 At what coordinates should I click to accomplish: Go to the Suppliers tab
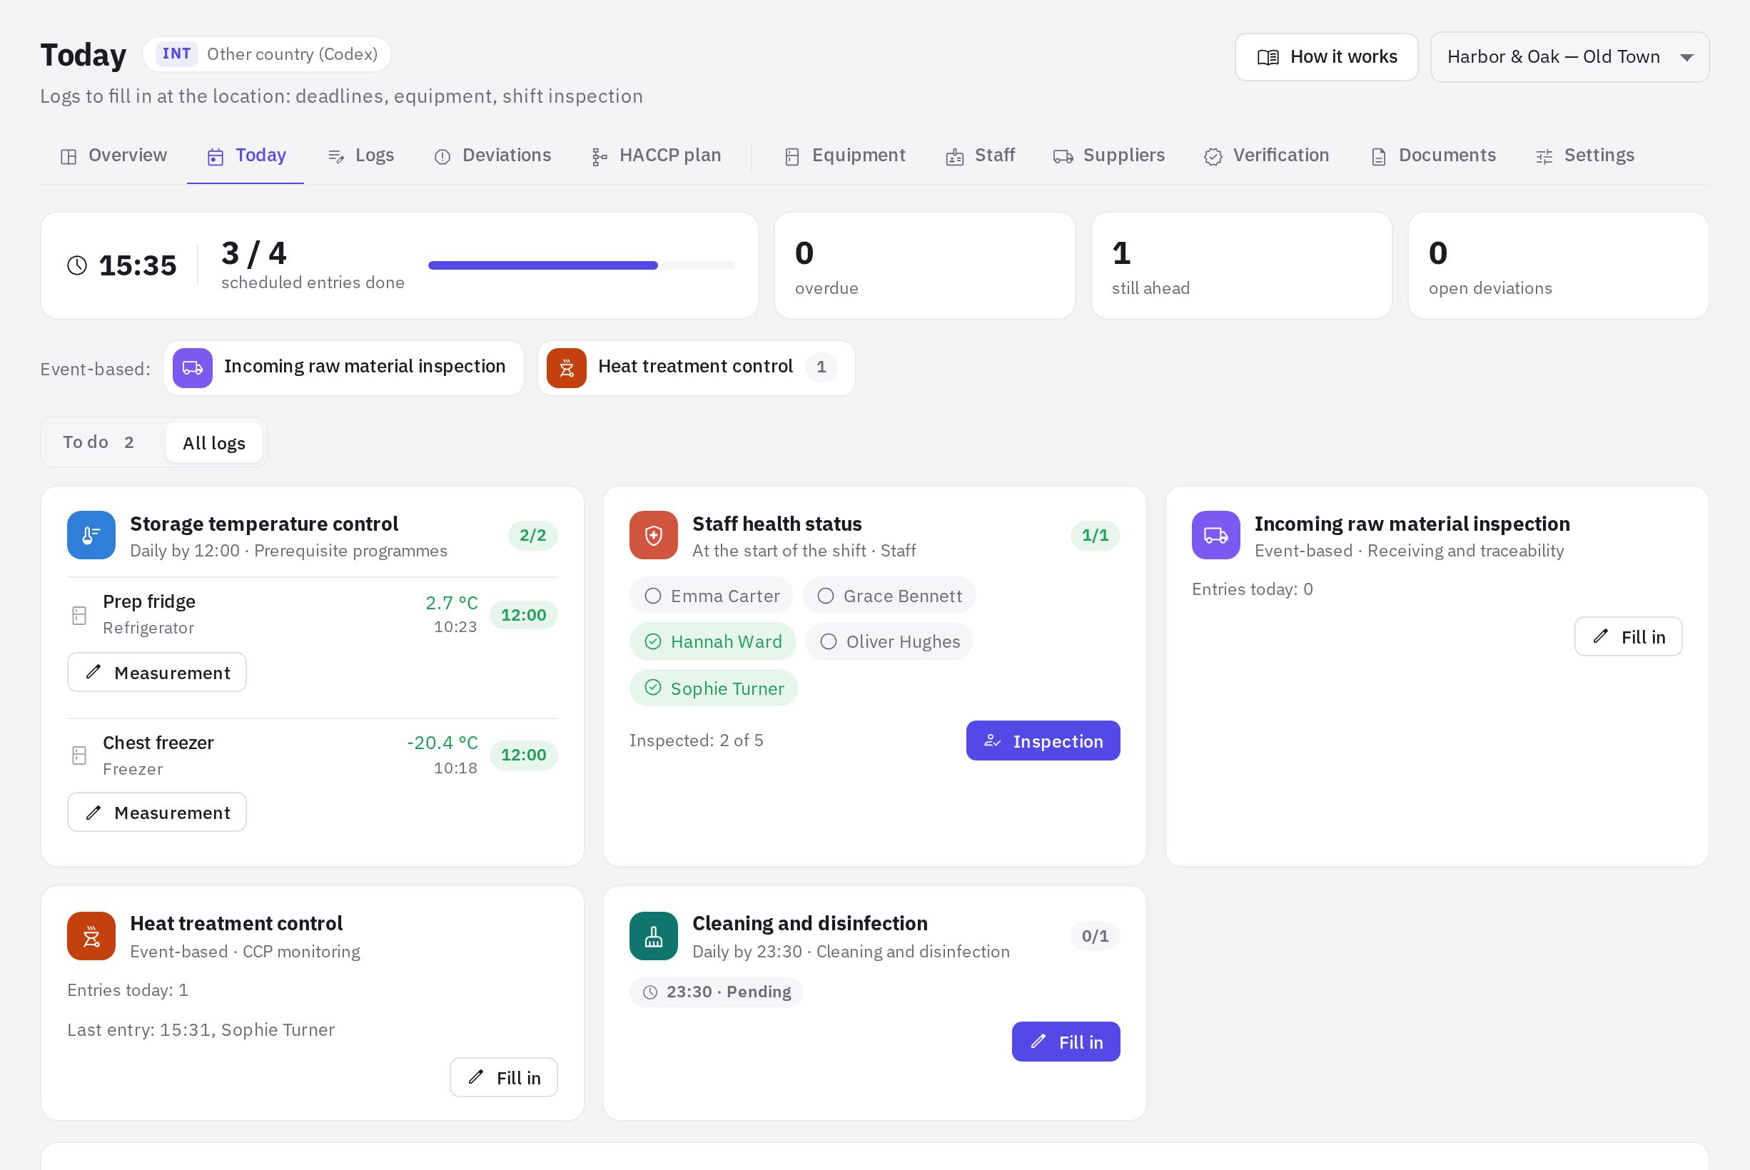1109,156
